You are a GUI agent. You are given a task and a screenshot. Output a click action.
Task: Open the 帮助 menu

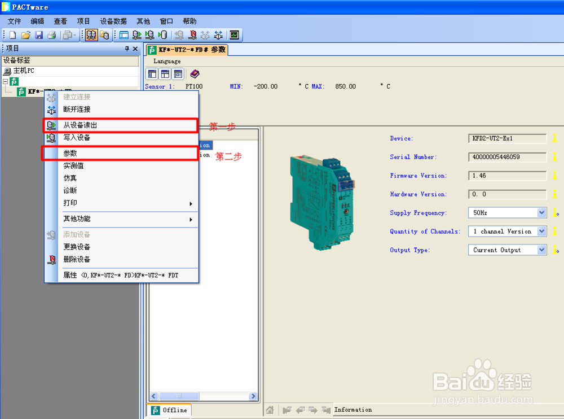point(190,21)
